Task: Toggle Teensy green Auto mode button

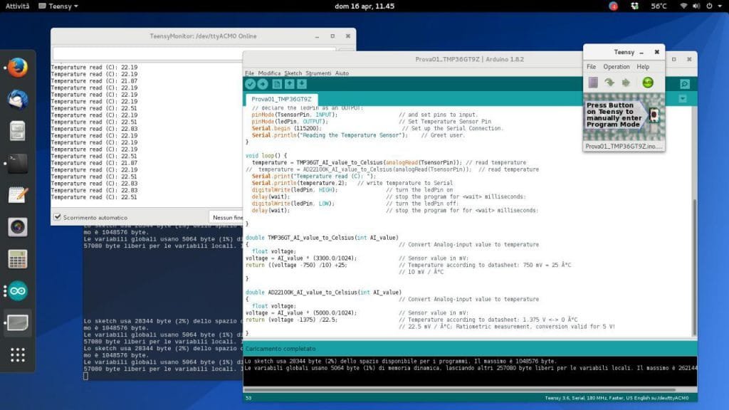Action: click(648, 83)
